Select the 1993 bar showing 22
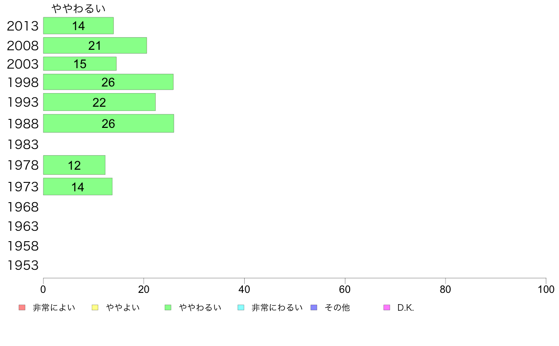The image size is (559, 346). (x=99, y=102)
